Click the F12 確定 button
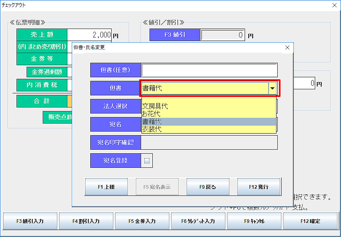This screenshot has width=341, height=237. tap(310, 221)
